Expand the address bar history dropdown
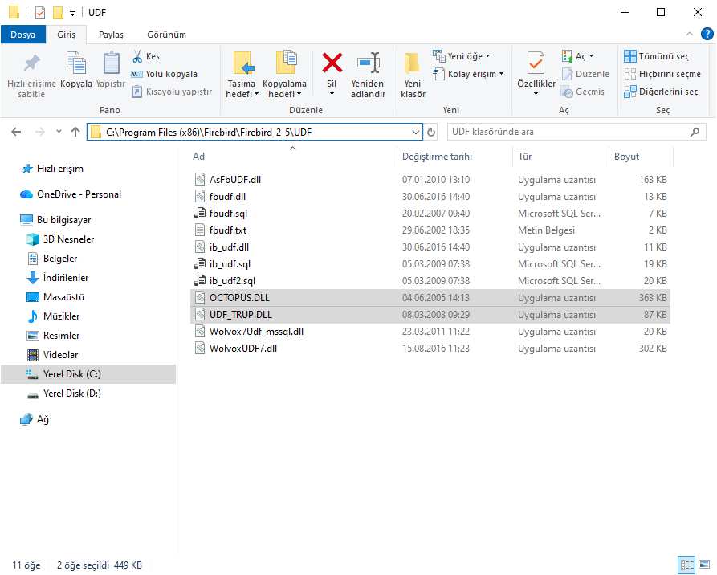Viewport: 717px width, 575px height. click(x=415, y=133)
